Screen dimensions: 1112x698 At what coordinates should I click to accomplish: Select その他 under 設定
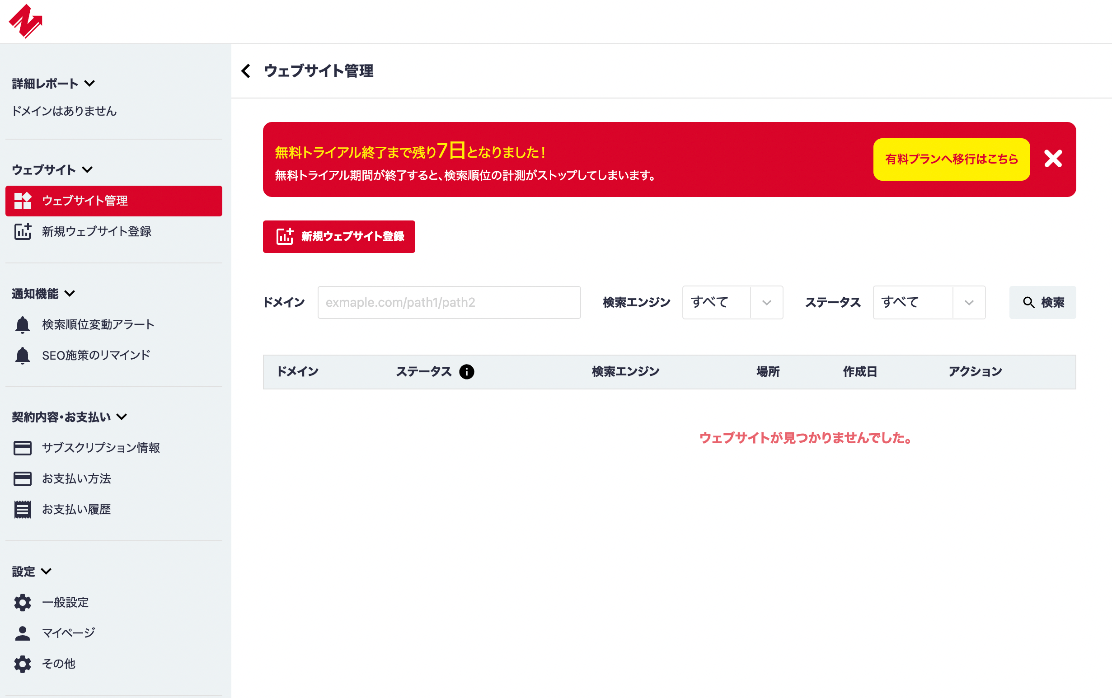tap(59, 663)
